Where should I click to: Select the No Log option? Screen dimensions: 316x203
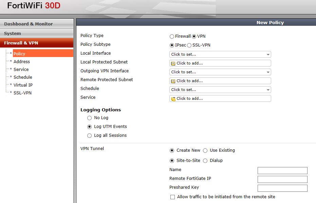tap(89, 118)
